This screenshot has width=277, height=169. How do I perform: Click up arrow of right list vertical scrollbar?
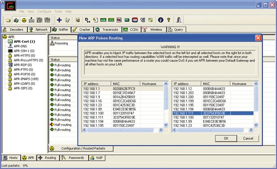256,84
